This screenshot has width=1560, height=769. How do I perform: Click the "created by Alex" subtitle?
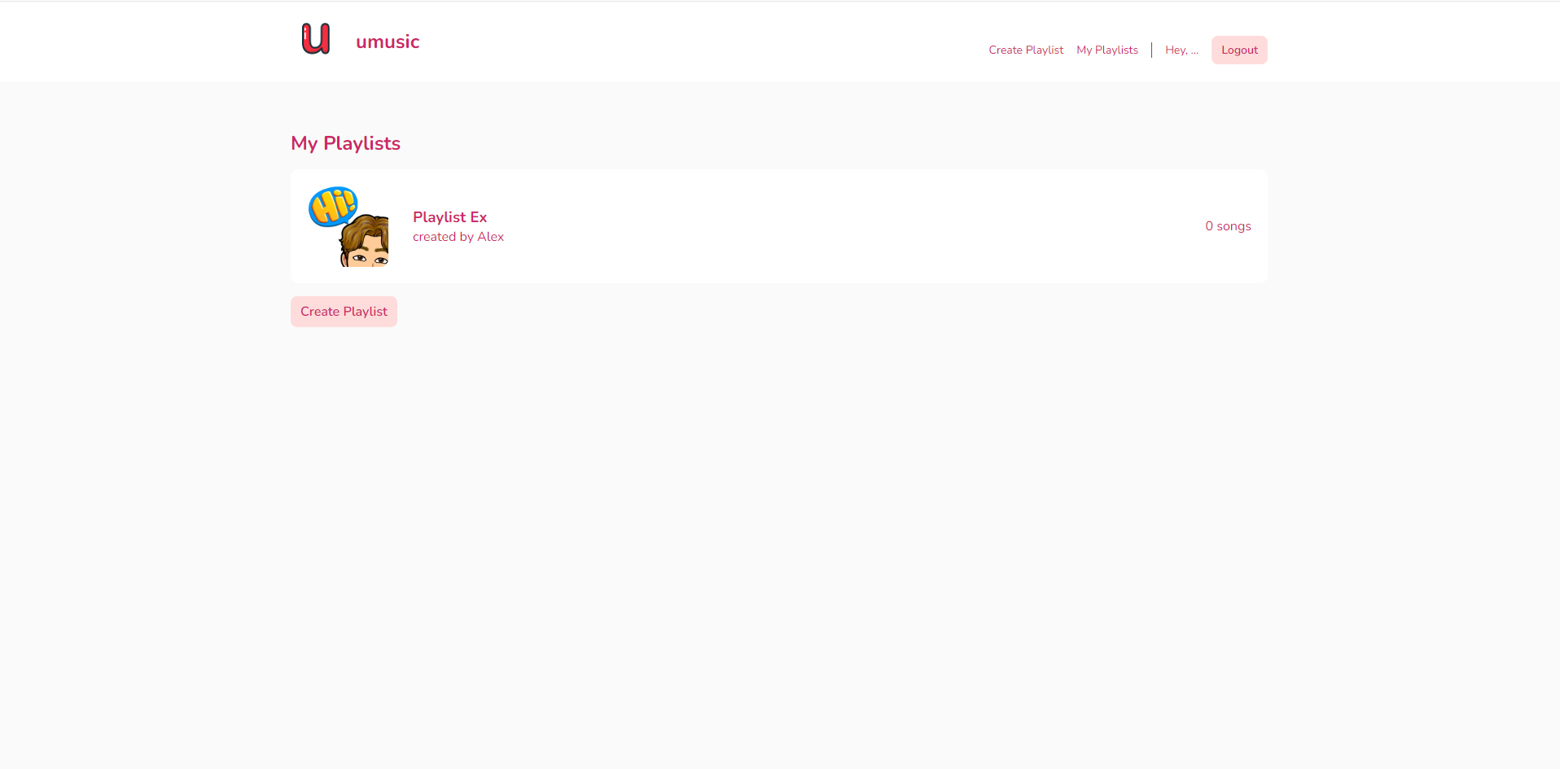point(458,237)
